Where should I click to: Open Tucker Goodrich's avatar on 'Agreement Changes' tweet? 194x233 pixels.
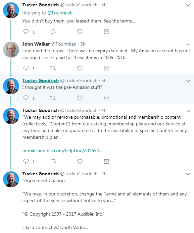pos(11,179)
